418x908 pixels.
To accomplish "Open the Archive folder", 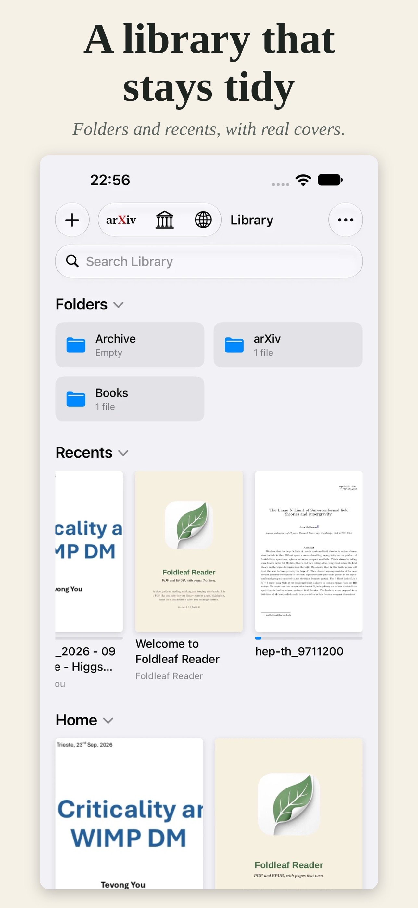I will point(130,345).
